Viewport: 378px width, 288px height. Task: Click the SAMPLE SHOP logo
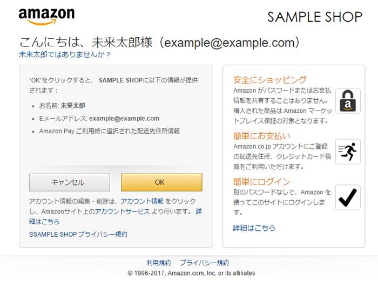tap(314, 17)
